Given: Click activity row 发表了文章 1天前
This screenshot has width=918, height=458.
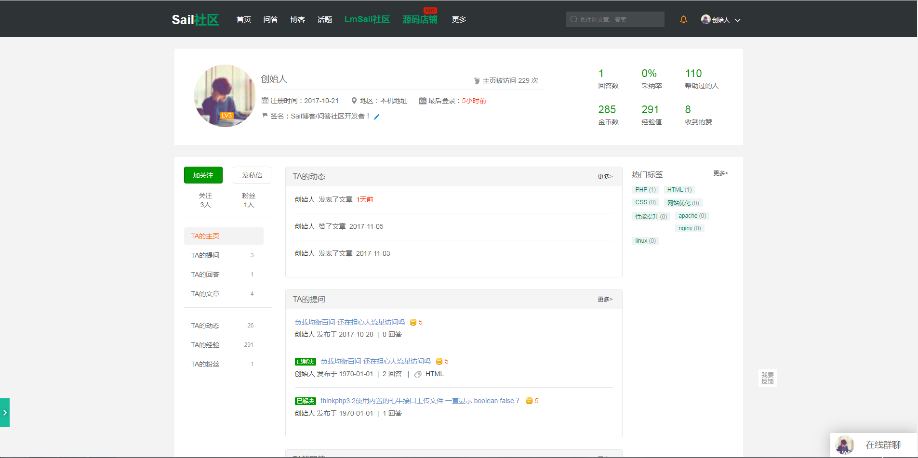Looking at the screenshot, I should pyautogui.click(x=453, y=199).
